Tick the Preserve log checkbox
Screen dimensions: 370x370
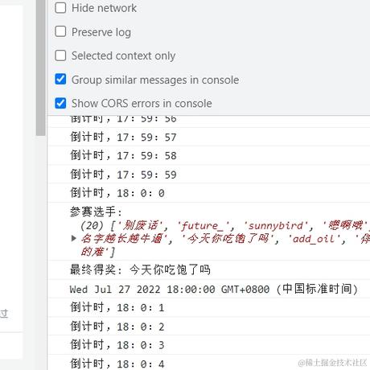[60, 31]
